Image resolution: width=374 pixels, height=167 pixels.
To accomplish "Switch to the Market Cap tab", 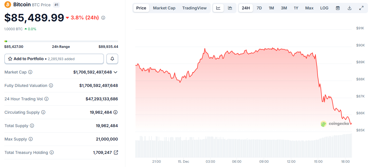I will 164,8.
